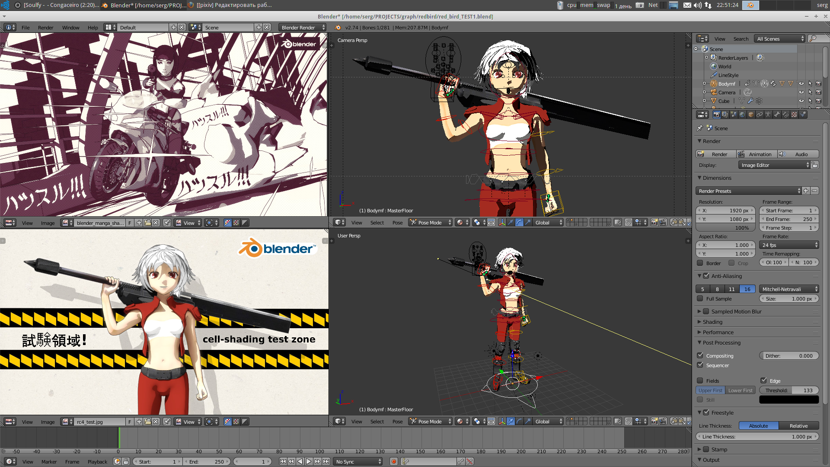
Task: Toggle the Compositing checkbox
Action: click(700, 355)
